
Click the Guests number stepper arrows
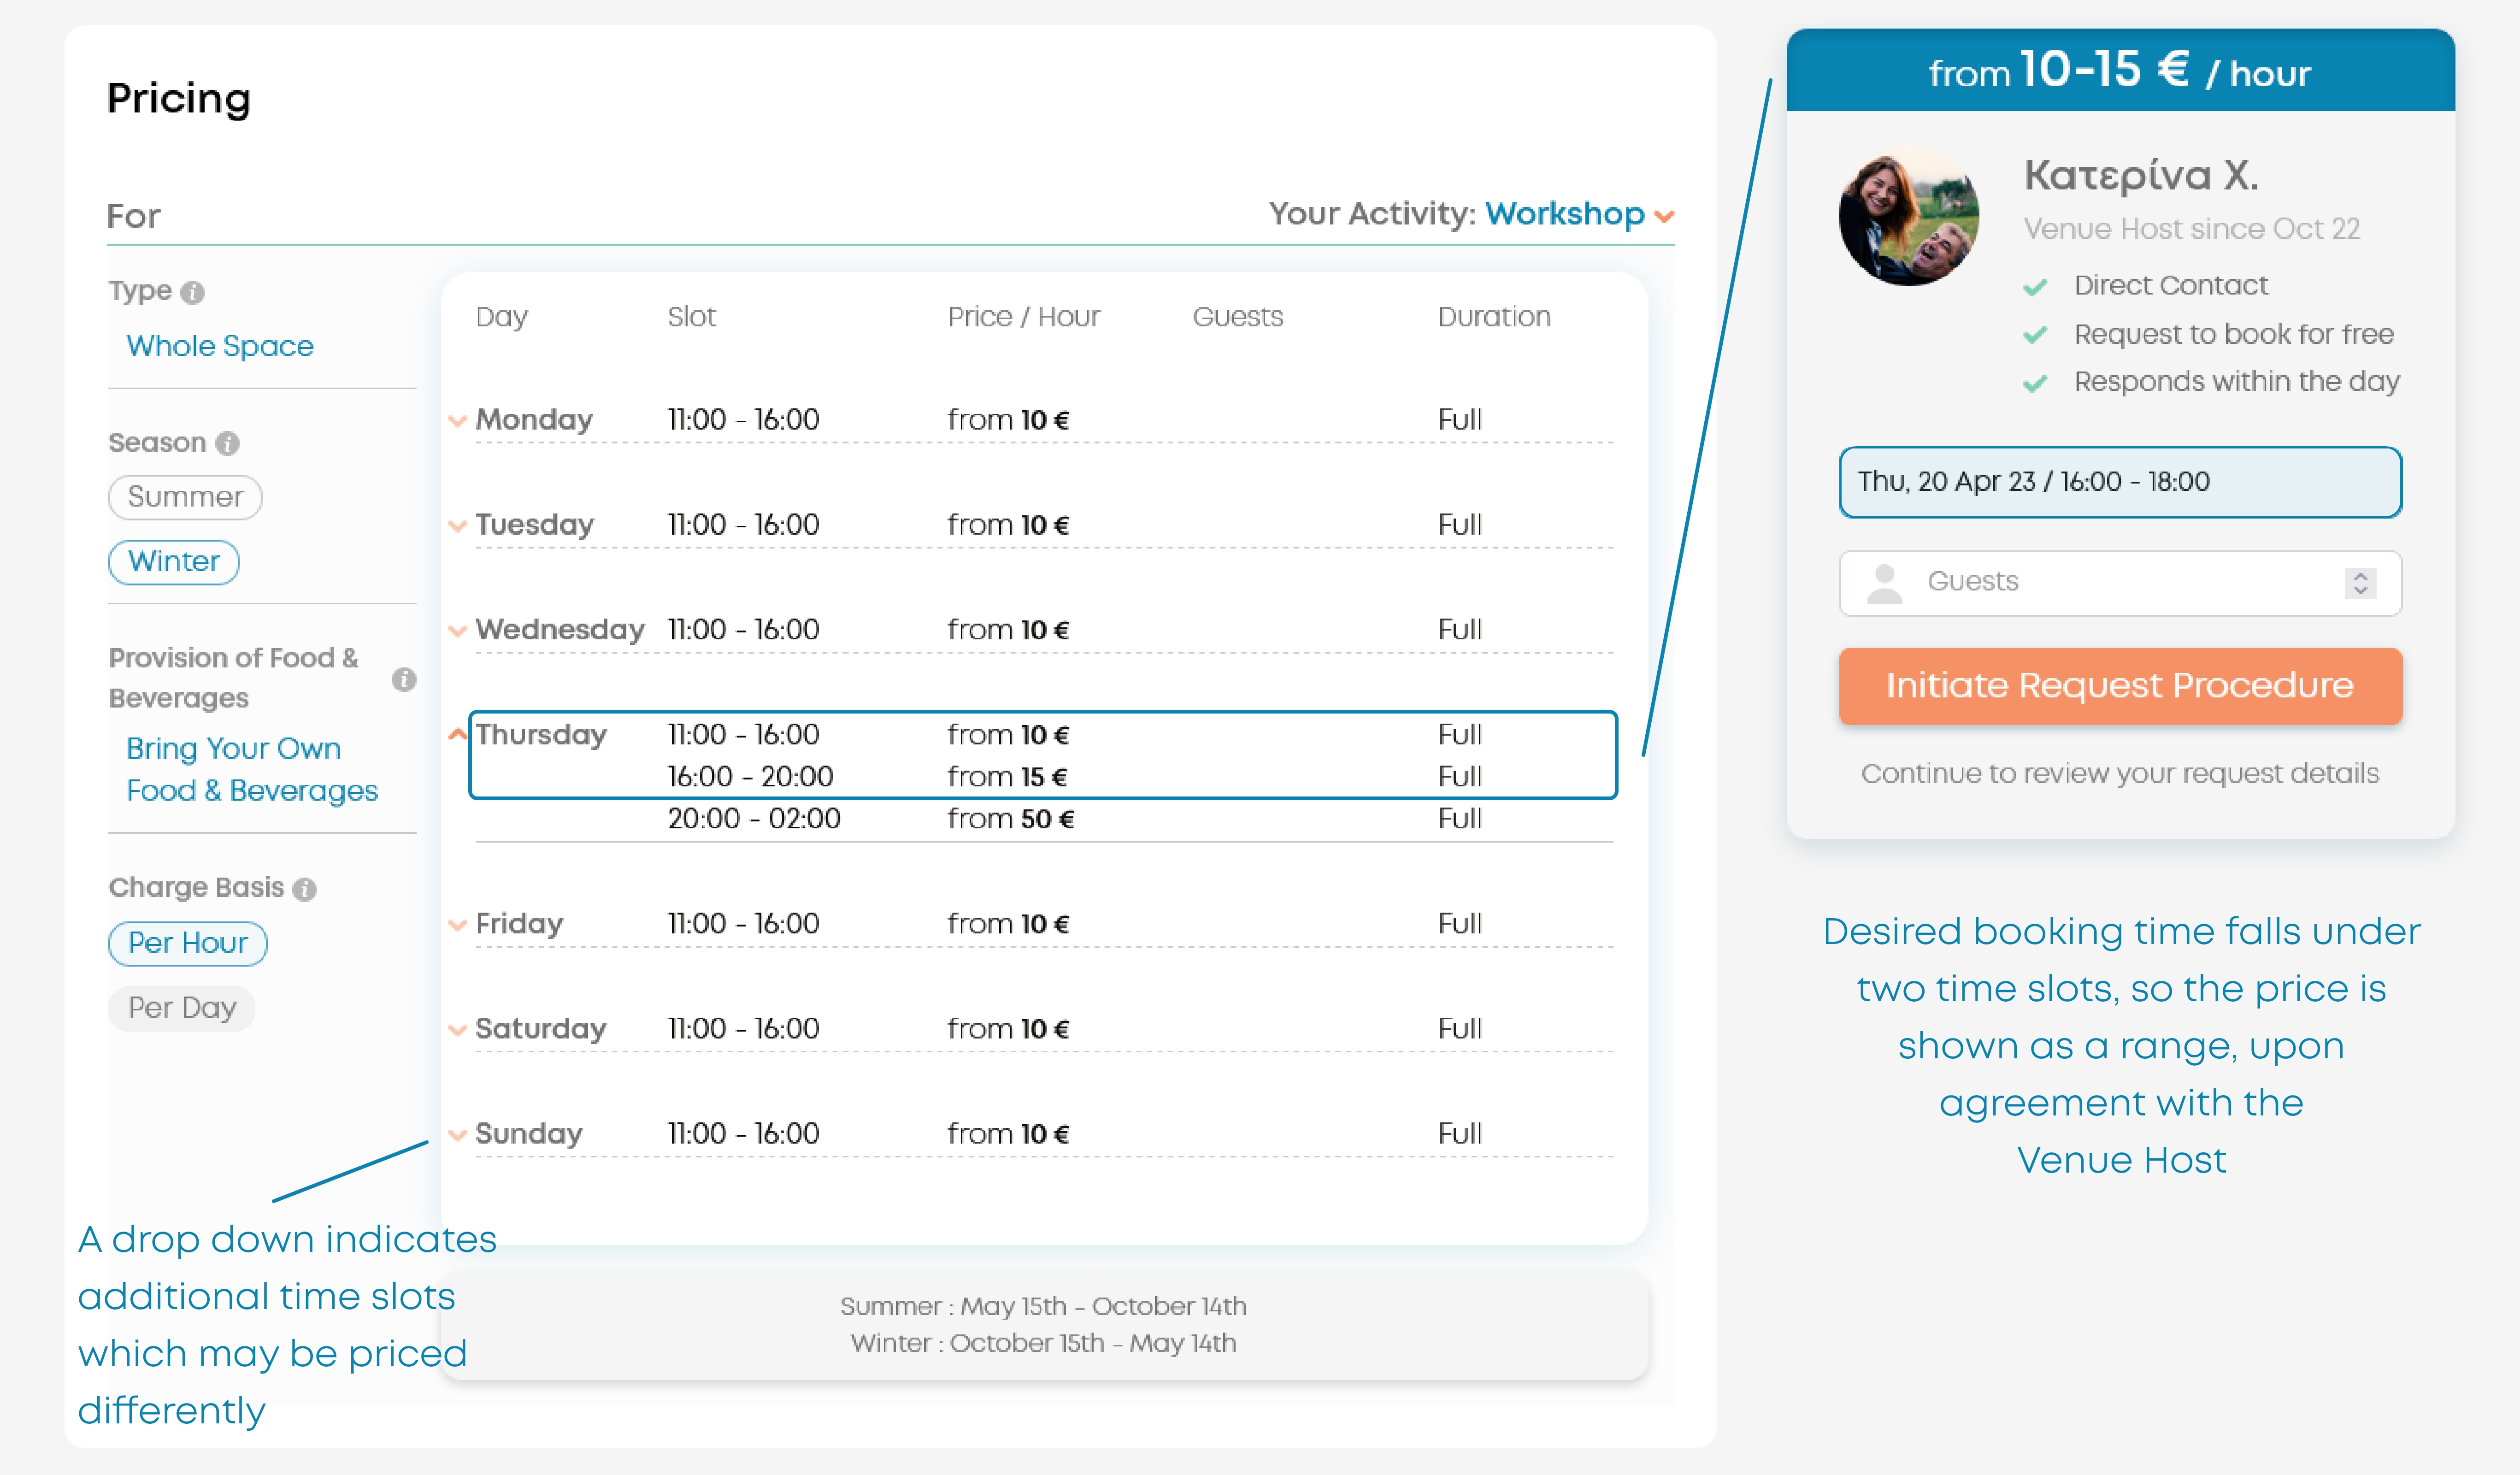point(2360,583)
